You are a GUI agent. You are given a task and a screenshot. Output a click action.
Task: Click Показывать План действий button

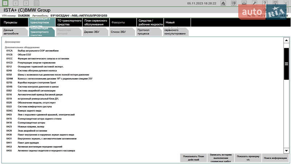(193, 158)
